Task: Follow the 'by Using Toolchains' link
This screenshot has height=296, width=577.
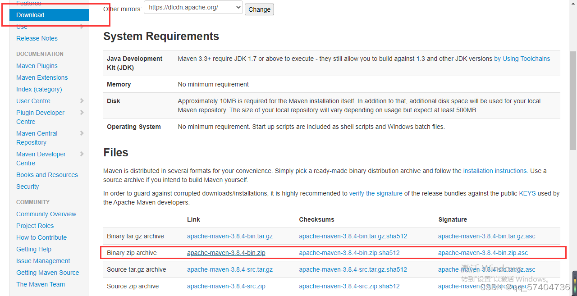Action: coord(522,59)
